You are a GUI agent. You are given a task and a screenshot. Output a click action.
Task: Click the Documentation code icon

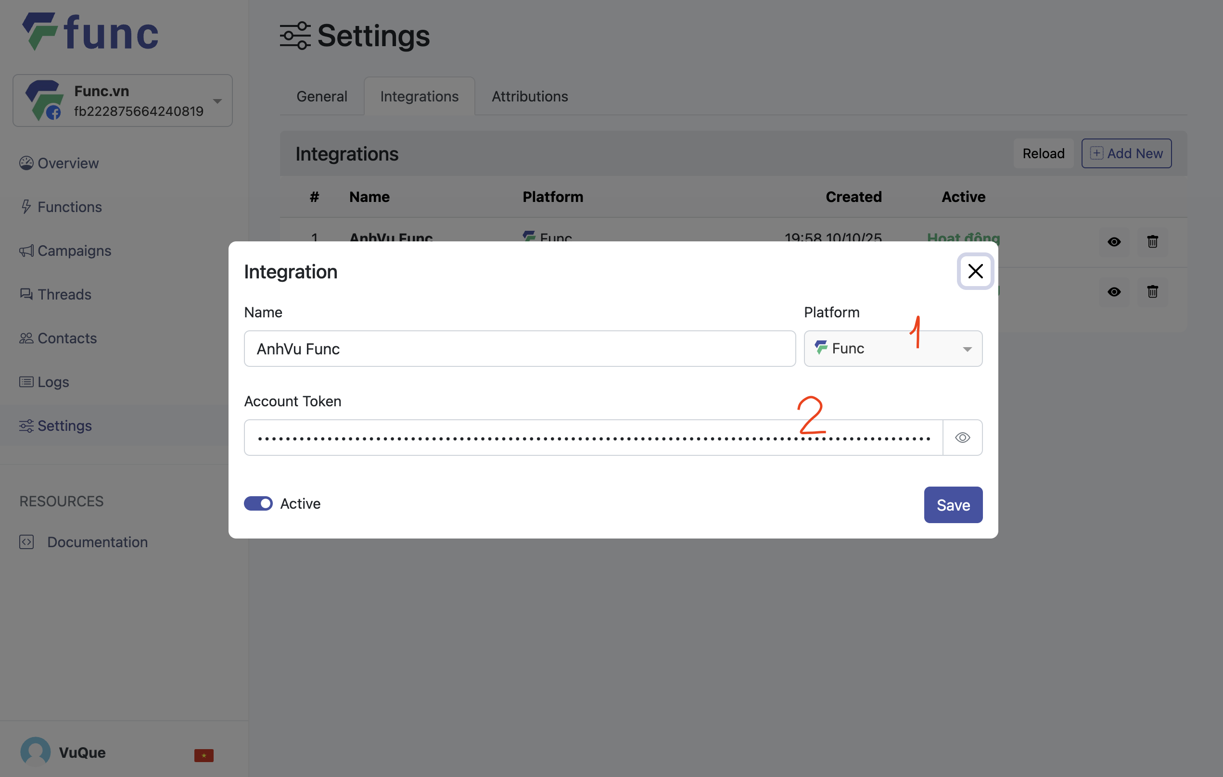(26, 542)
